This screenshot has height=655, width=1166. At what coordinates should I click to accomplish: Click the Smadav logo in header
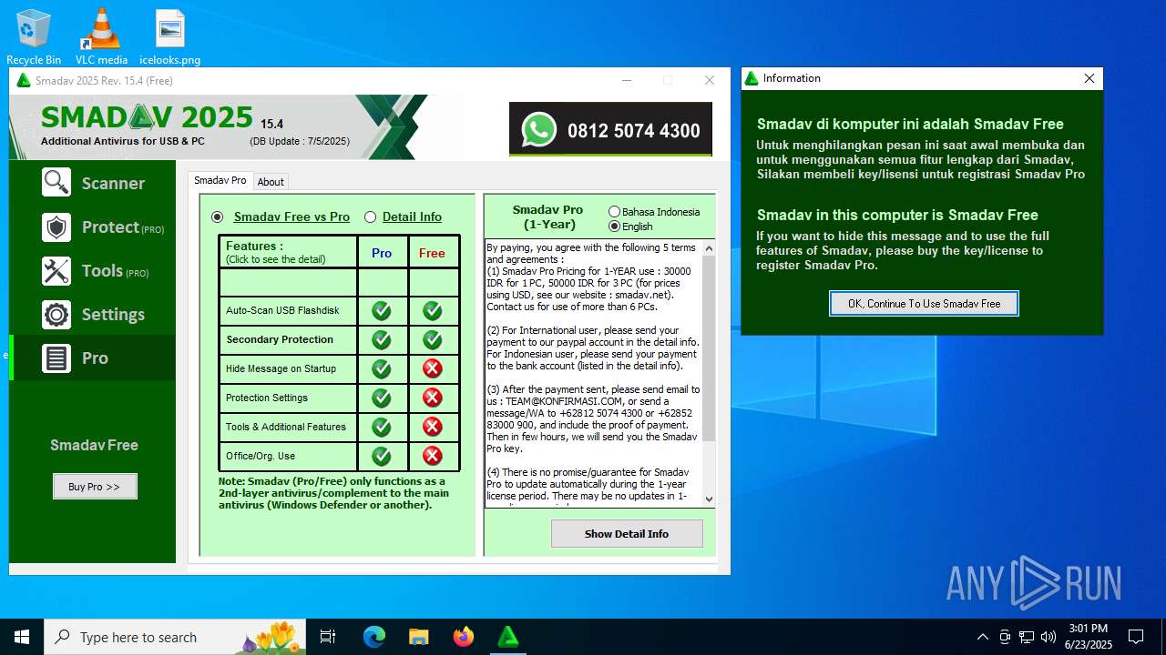point(147,117)
